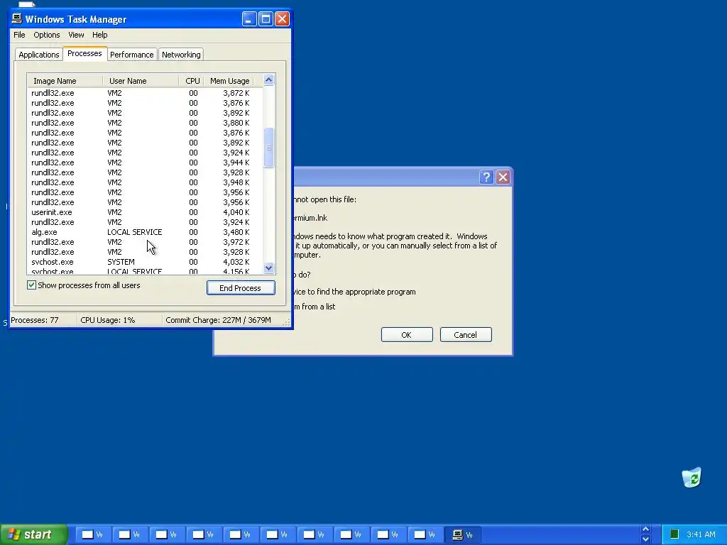Click the process list scroll up arrow
Viewport: 727px width, 545px height.
coord(268,80)
